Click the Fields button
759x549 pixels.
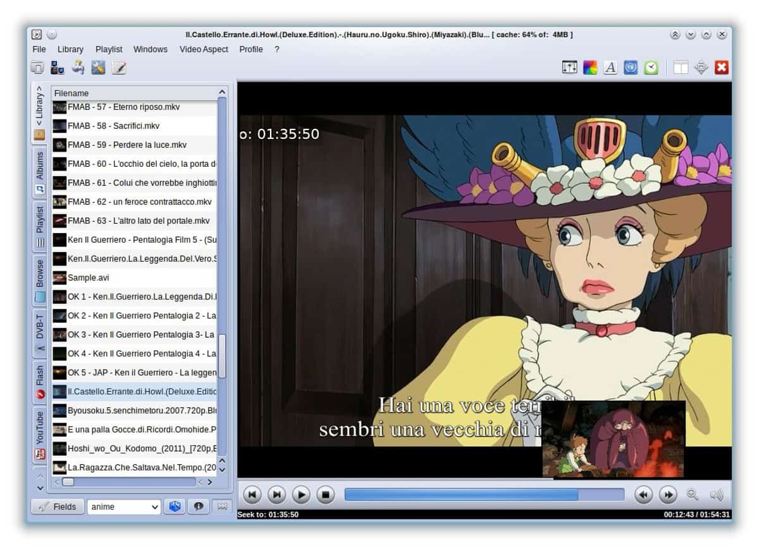pos(58,507)
